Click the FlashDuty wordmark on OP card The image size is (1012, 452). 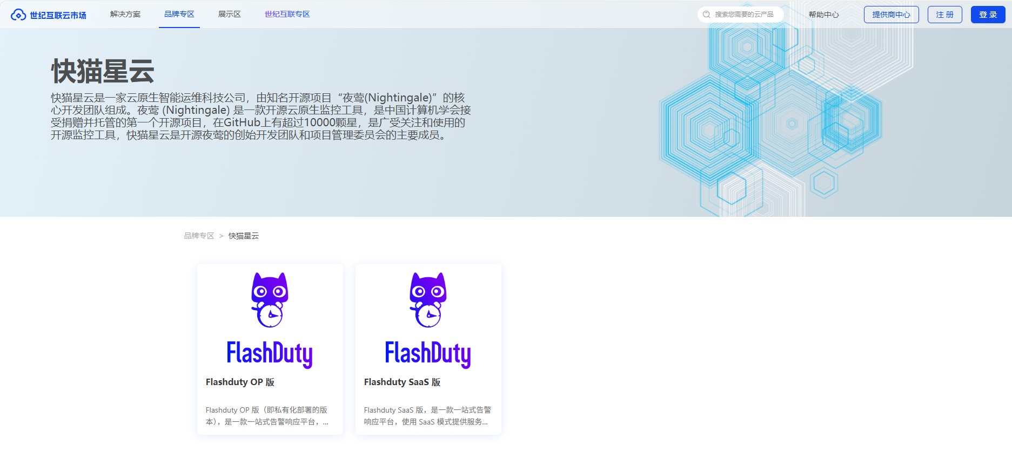click(x=270, y=354)
